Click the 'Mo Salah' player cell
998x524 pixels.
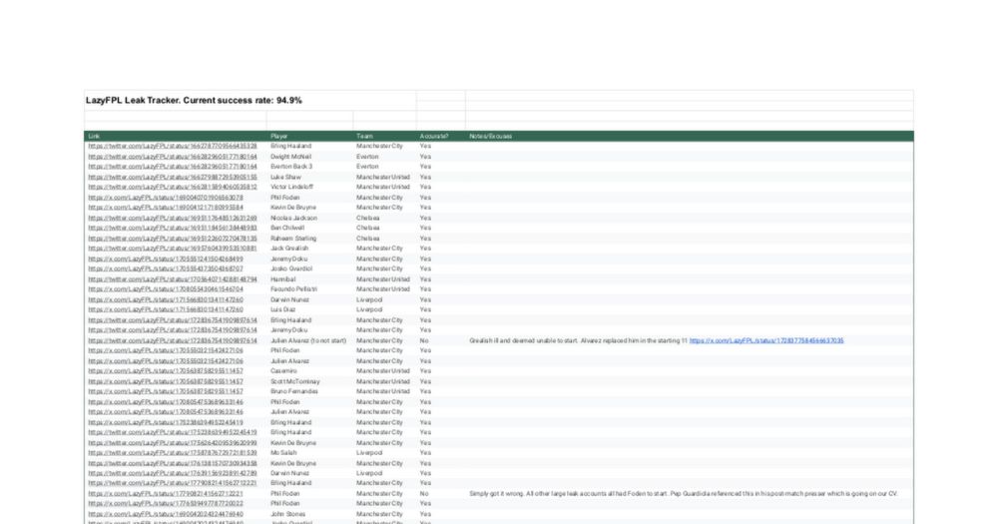pyautogui.click(x=282, y=453)
